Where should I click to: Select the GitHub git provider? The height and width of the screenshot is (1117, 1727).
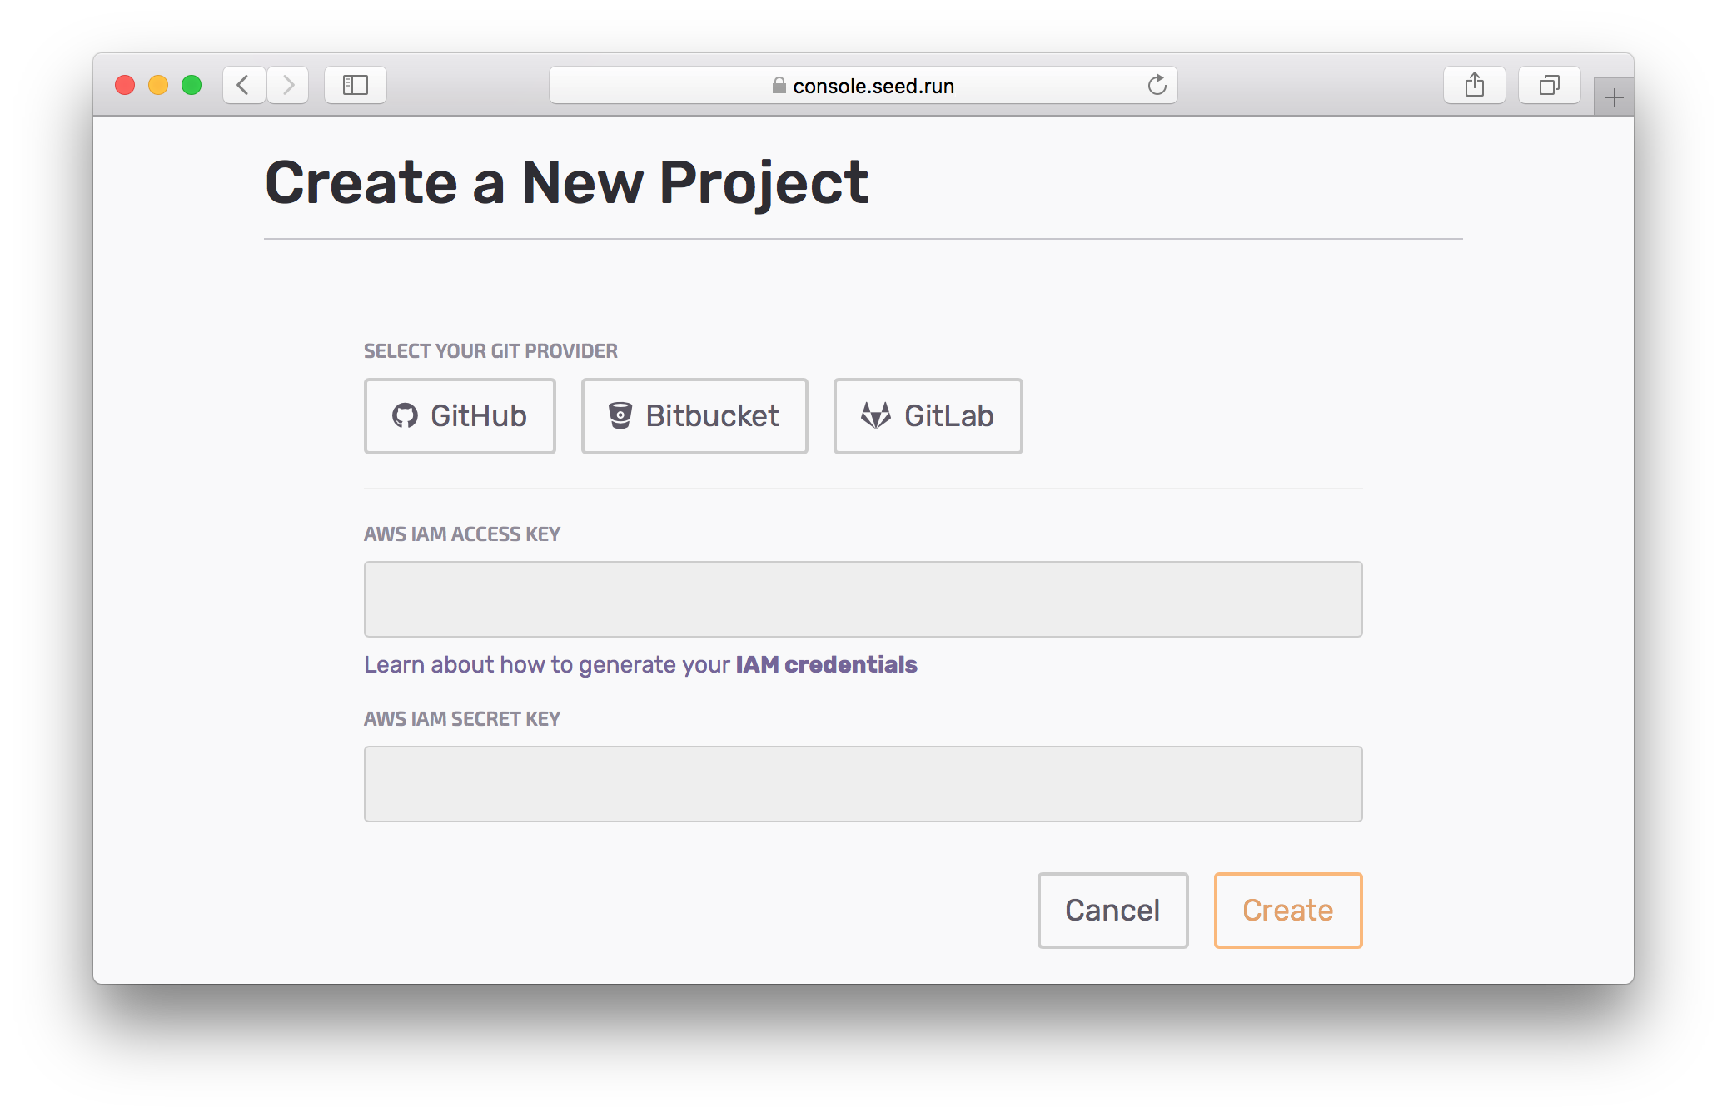click(460, 416)
